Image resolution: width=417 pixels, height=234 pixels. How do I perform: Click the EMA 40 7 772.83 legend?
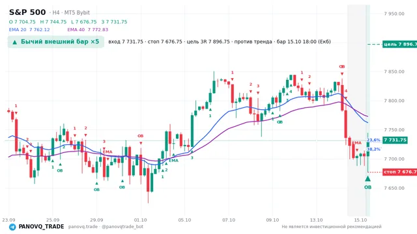click(x=88, y=29)
